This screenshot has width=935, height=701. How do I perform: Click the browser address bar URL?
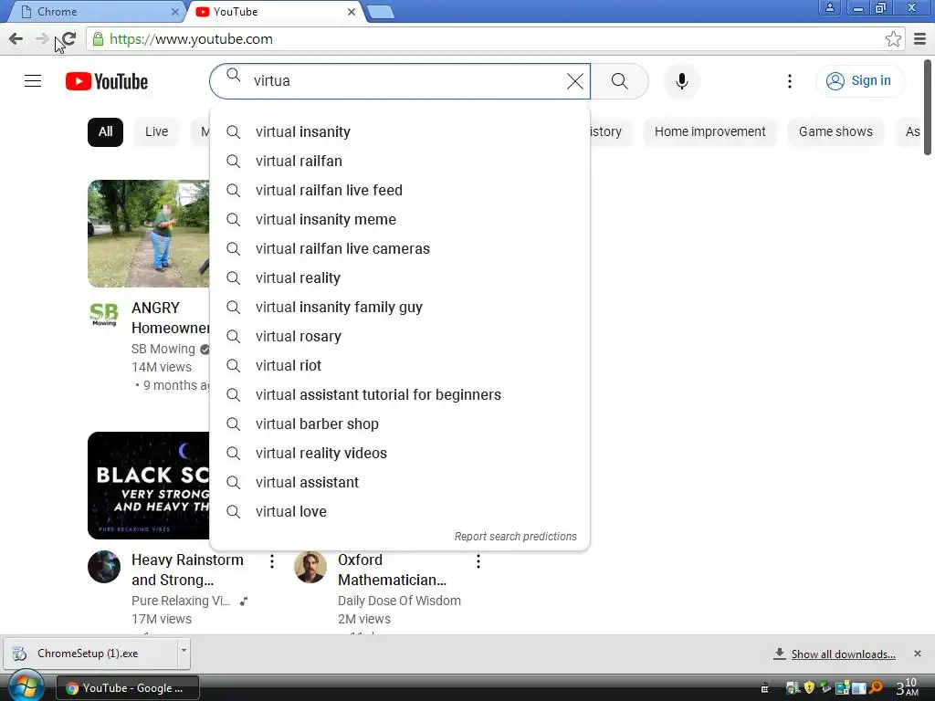tap(191, 39)
